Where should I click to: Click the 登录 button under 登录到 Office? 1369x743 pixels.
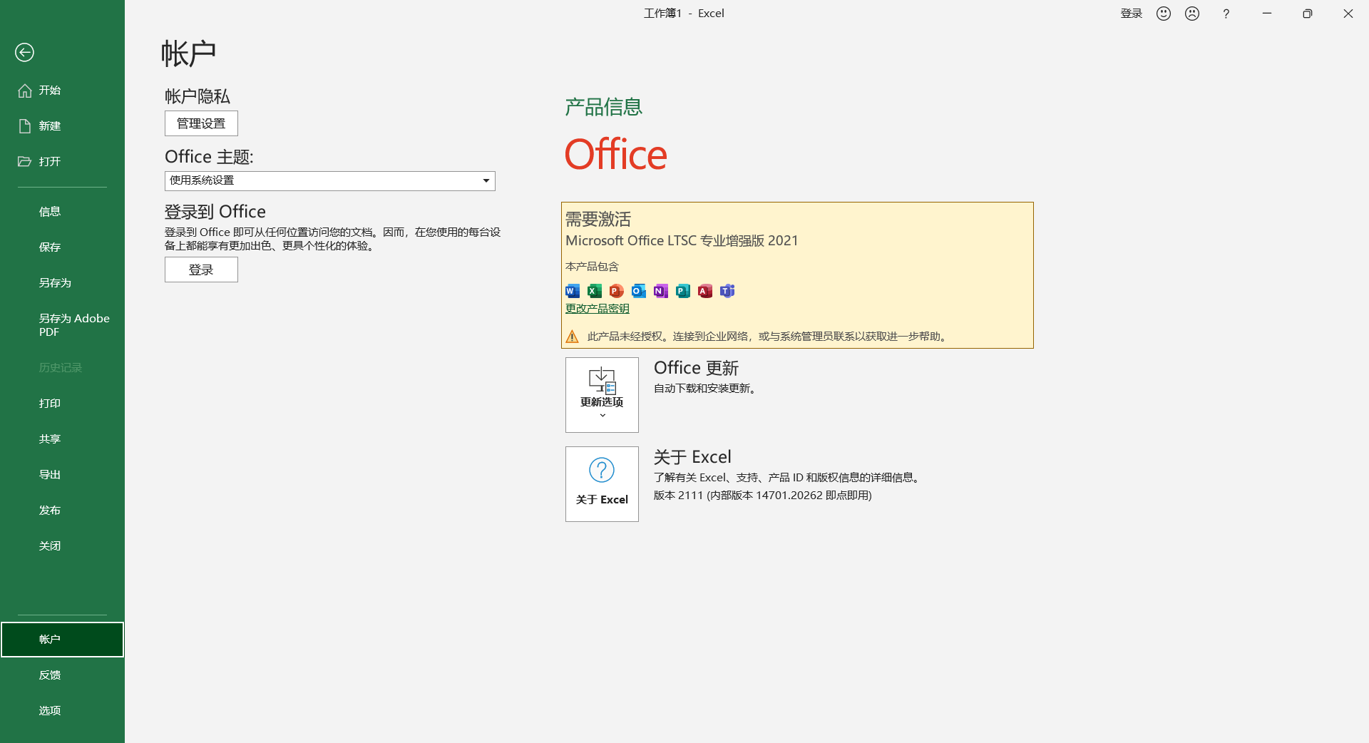[201, 270]
